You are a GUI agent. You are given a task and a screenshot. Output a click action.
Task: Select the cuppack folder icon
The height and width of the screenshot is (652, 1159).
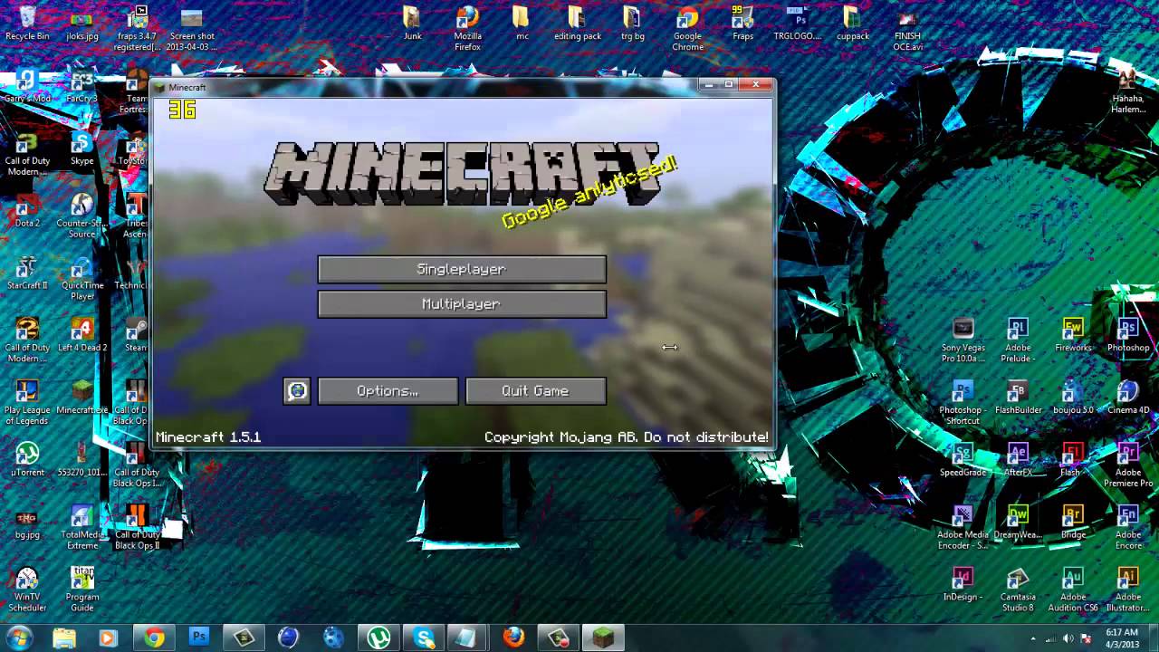[x=852, y=24]
